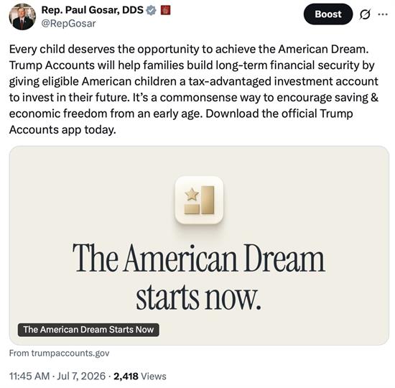Image resolution: width=395 pixels, height=388 pixels.
Task: Click the Jul 7, 2026 date
Action: coord(81,376)
